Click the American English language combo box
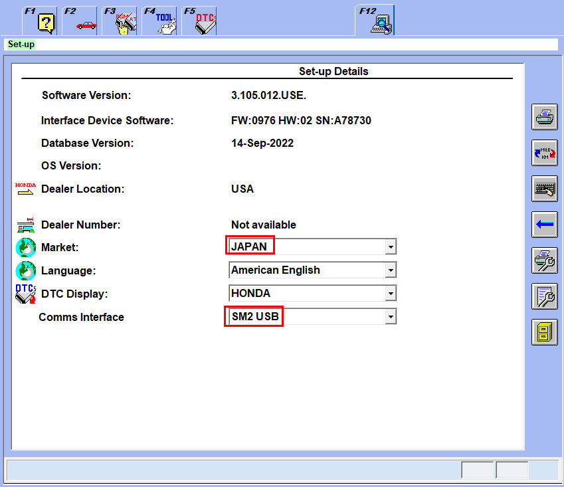Screen dimensions: 564x487 [312, 270]
